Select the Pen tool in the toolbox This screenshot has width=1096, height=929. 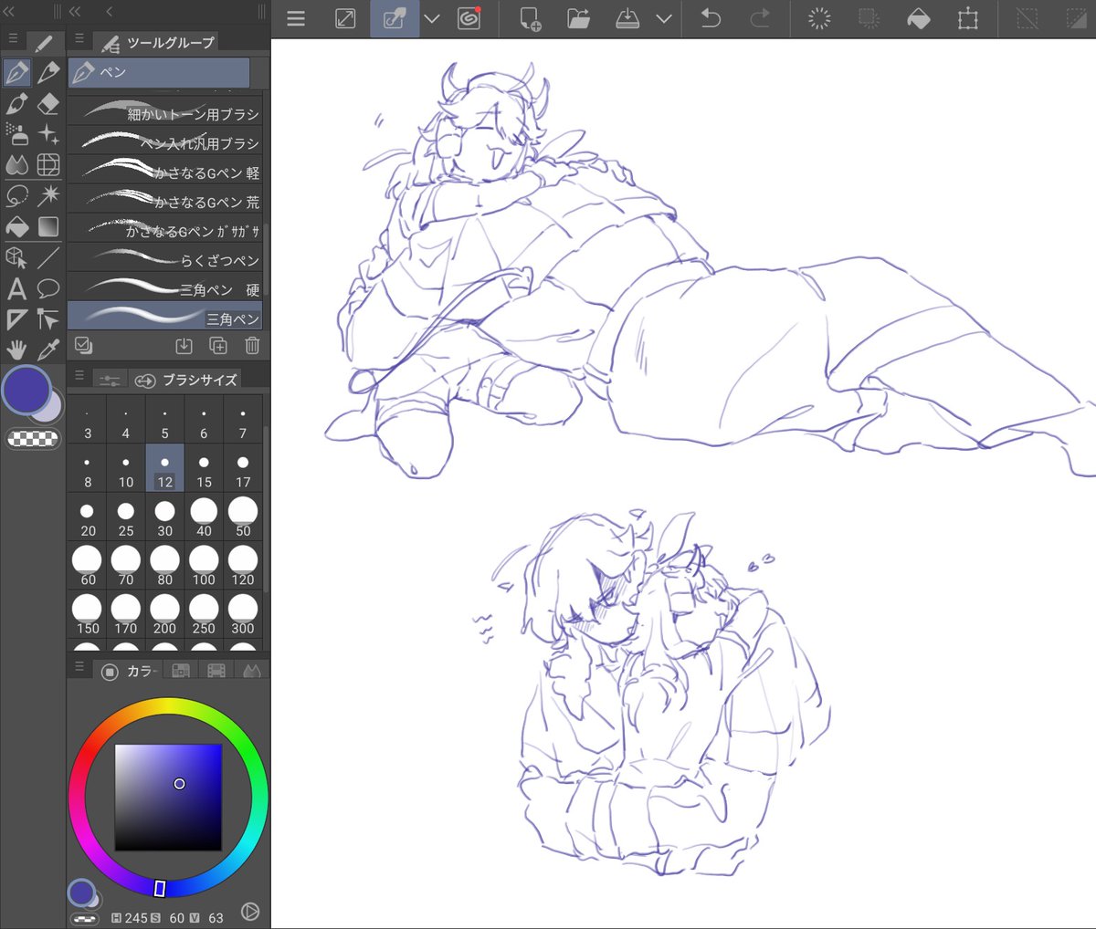coord(16,72)
